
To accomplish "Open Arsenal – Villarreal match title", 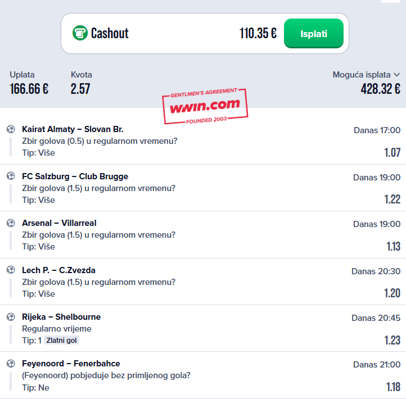I will [59, 223].
